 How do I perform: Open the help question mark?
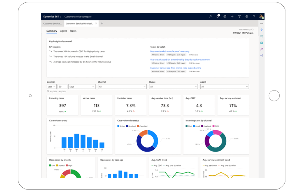click(254, 17)
